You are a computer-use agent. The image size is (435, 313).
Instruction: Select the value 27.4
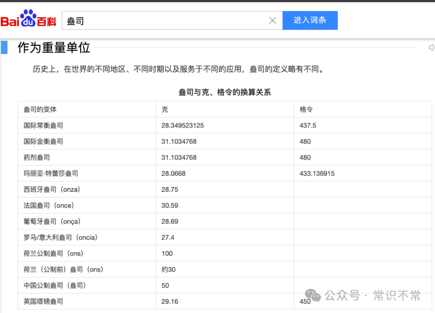point(168,238)
